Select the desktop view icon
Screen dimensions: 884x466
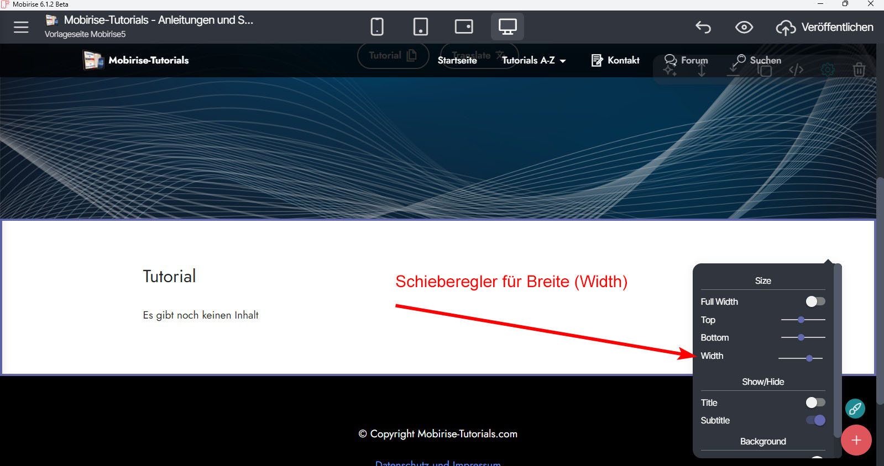click(x=508, y=27)
